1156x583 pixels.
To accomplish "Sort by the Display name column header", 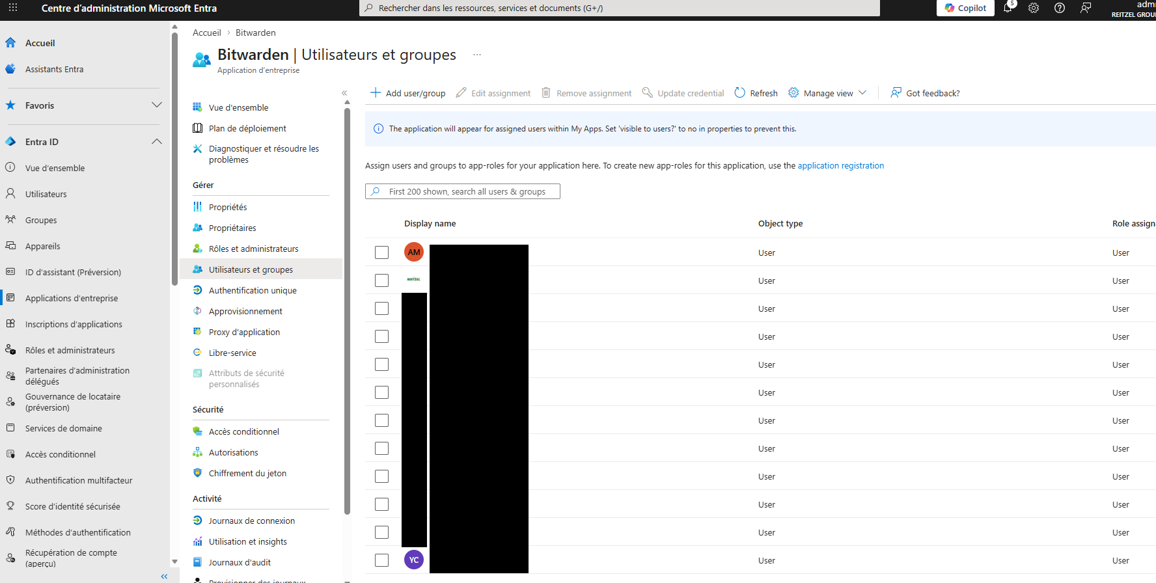I will [430, 224].
